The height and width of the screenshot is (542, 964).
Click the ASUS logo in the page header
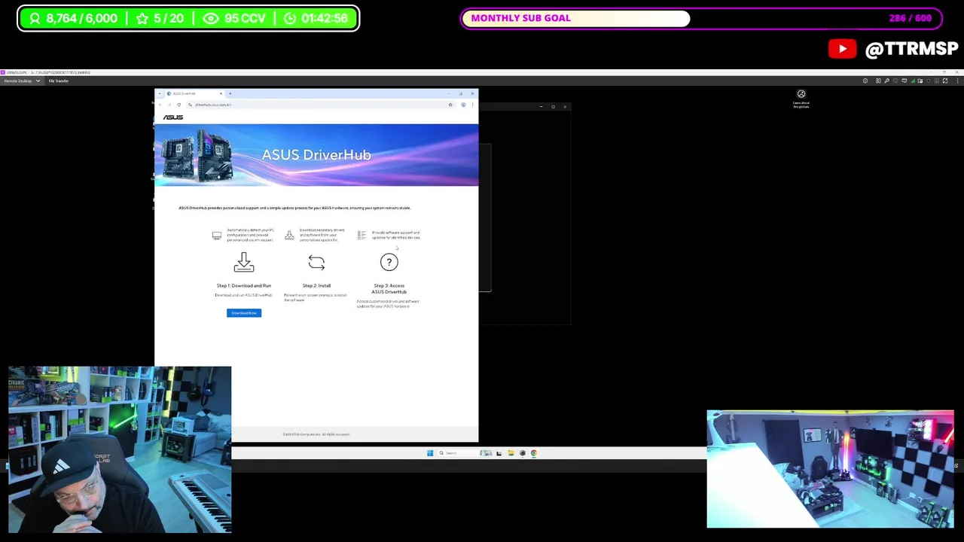pos(173,117)
